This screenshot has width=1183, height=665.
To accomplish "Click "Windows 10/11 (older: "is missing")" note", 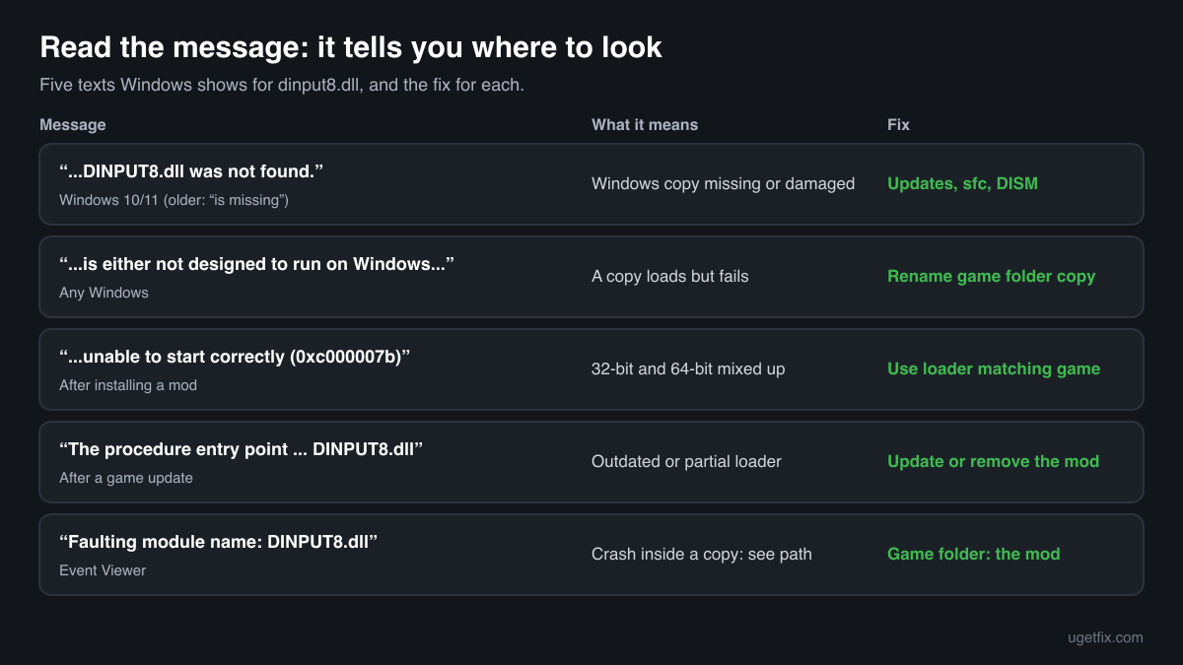I will click(174, 200).
